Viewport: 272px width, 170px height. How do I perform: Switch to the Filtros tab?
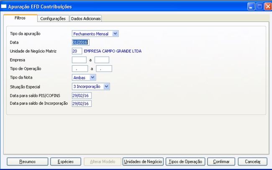tap(21, 18)
